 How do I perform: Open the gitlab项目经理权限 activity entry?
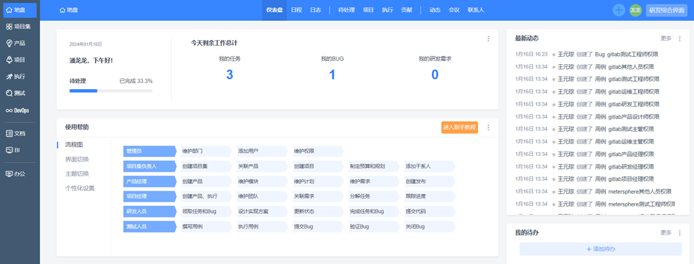click(x=630, y=179)
